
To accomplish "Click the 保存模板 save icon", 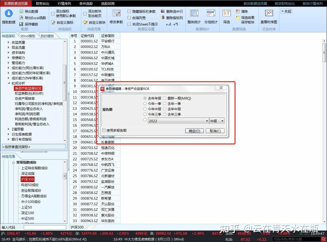I will click(21, 24).
